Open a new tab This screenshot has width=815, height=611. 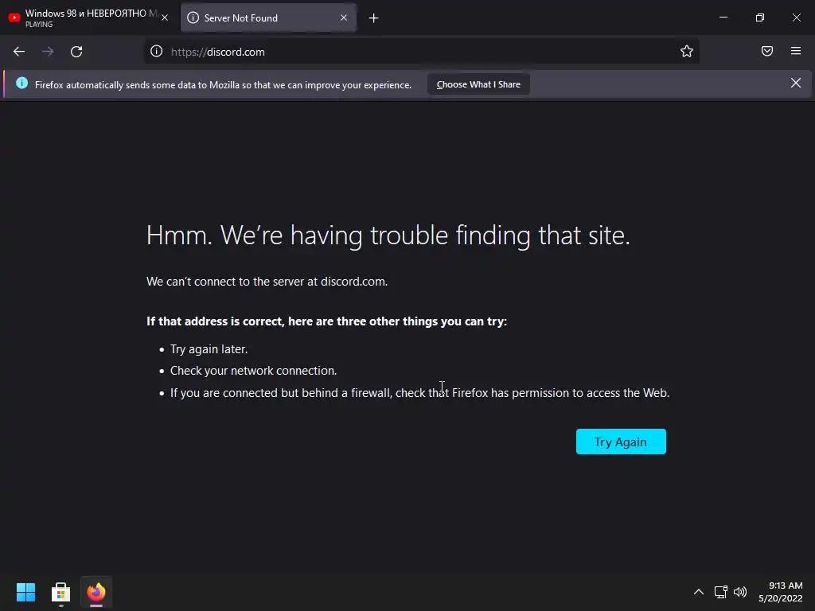coord(374,18)
